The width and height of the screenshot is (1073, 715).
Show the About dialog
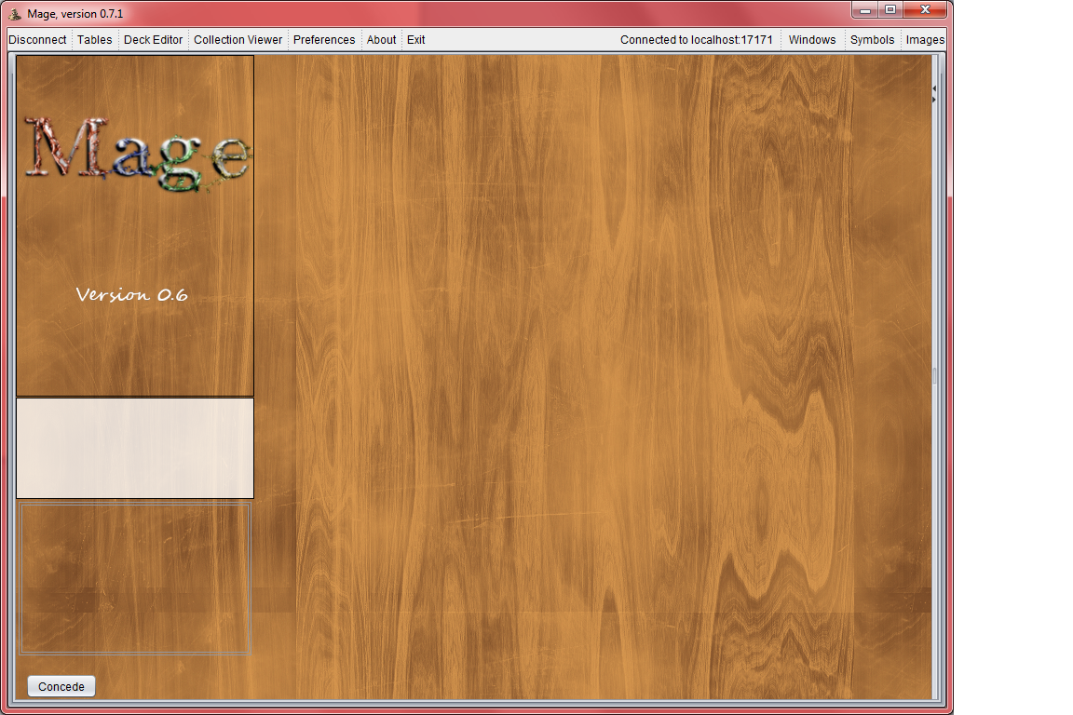(381, 40)
